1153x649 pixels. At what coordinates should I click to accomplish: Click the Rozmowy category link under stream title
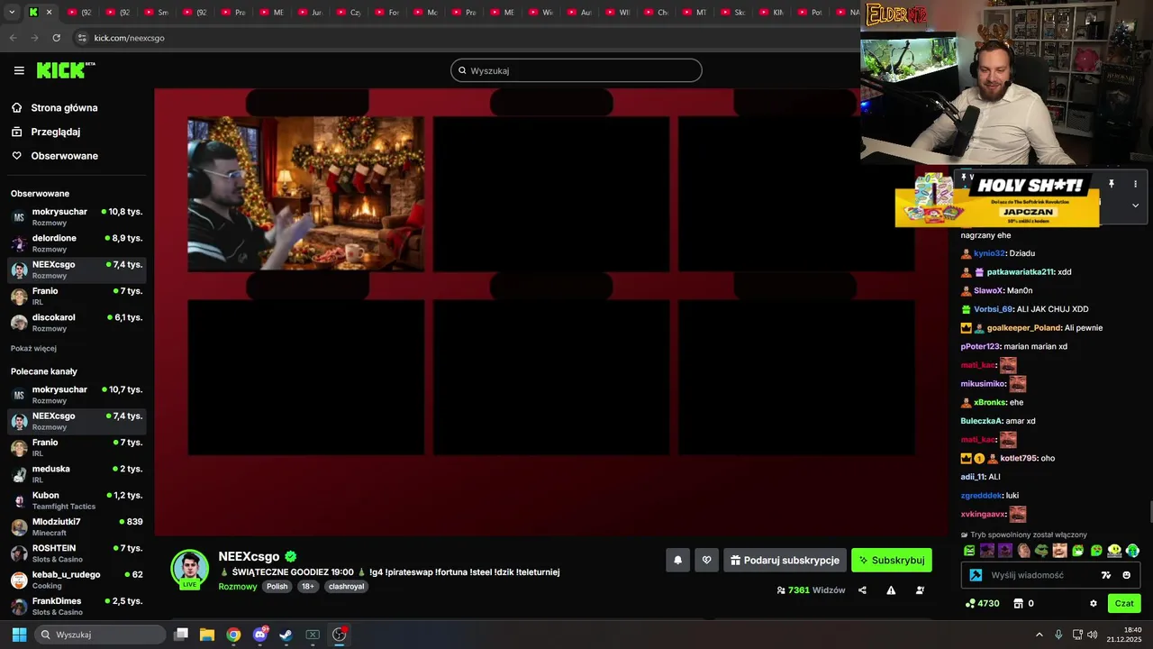pos(238,586)
